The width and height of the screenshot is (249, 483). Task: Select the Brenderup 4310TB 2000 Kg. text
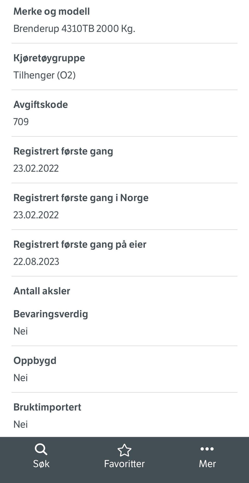(74, 29)
